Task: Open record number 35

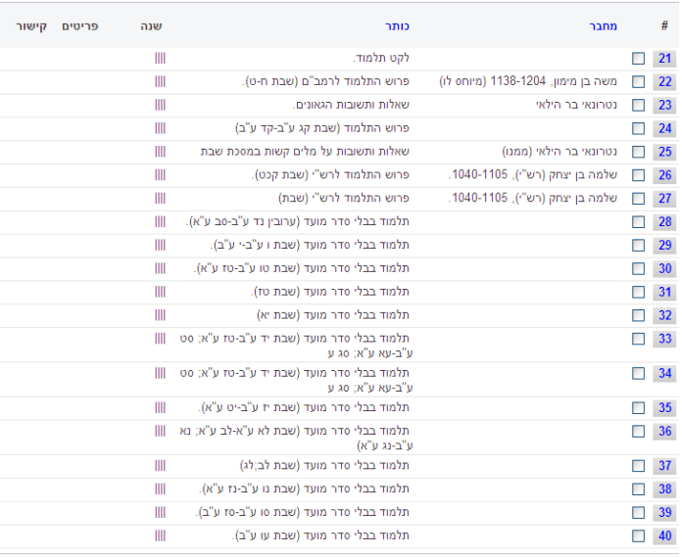Action: 664,408
